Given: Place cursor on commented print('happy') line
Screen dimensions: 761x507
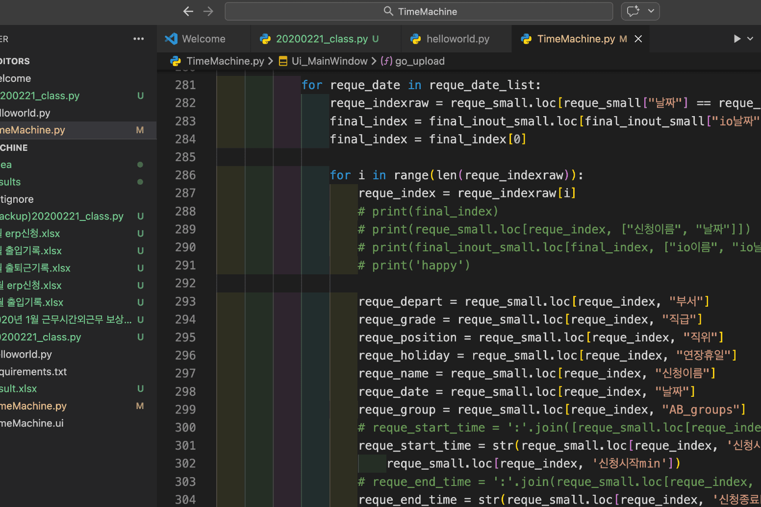Looking at the screenshot, I should coord(414,266).
